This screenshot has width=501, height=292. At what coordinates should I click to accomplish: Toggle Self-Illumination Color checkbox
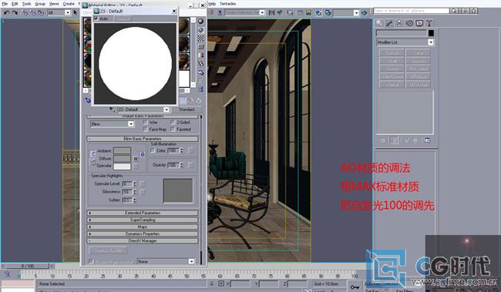tap(153, 150)
